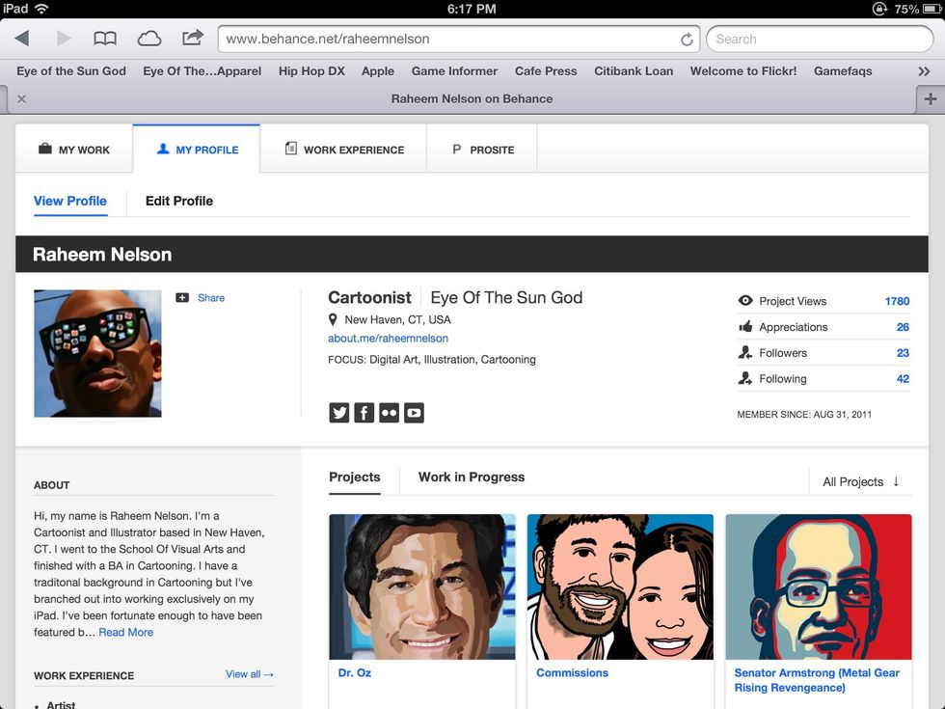
Task: Select the View Profile subtab
Action: [69, 202]
